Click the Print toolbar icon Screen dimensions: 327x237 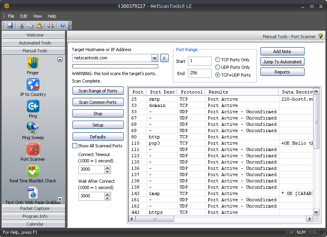(x=51, y=26)
